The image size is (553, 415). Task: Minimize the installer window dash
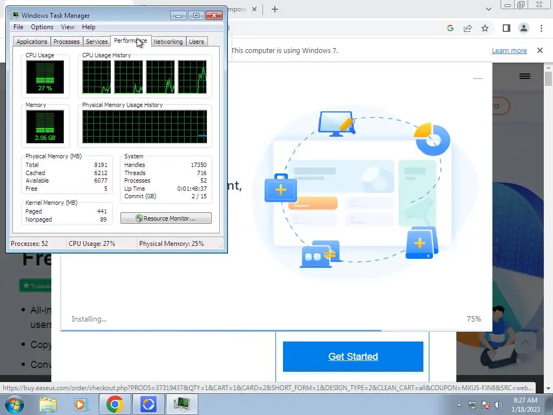(478, 78)
